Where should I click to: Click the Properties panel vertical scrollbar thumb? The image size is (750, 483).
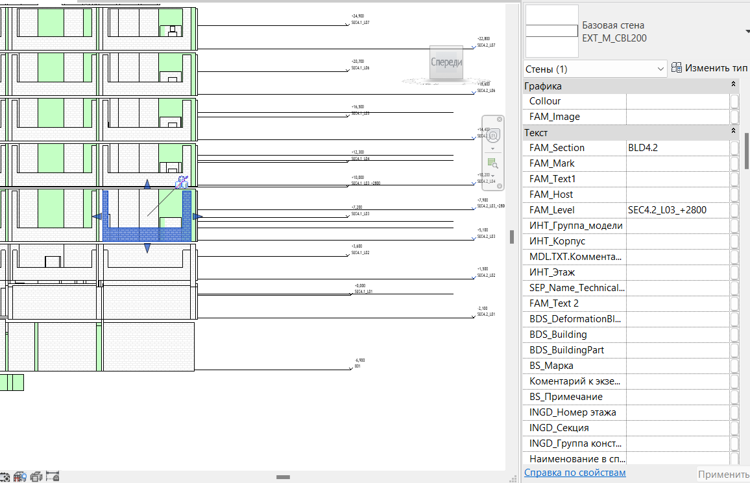(x=747, y=150)
